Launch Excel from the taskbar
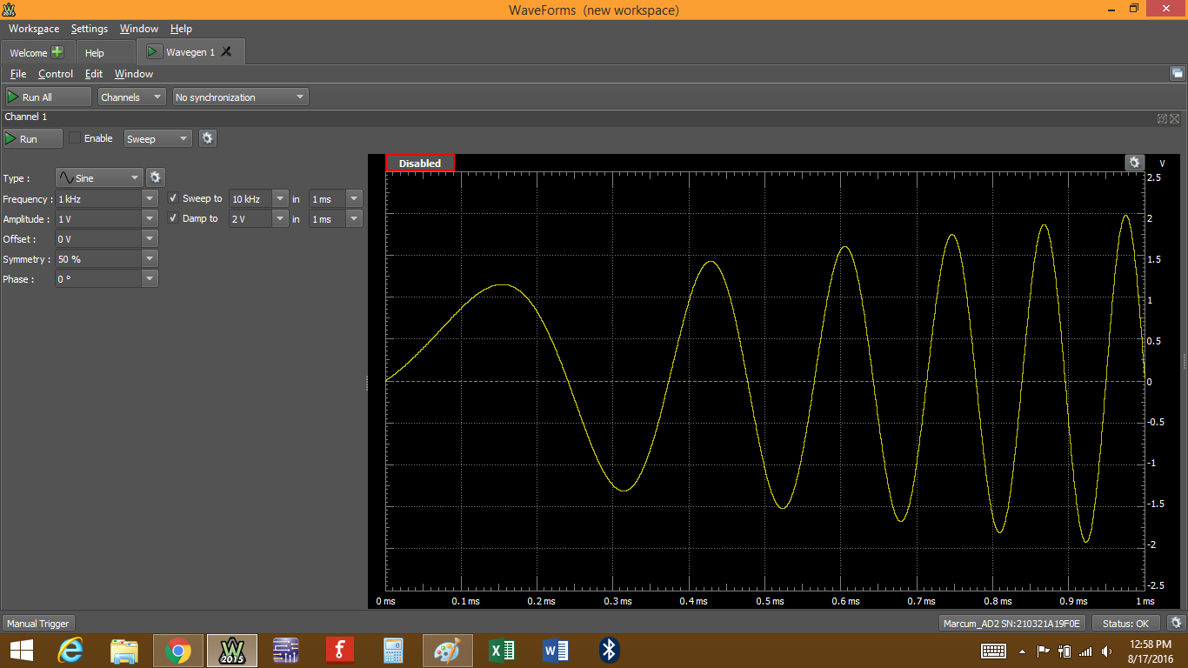 pos(501,650)
